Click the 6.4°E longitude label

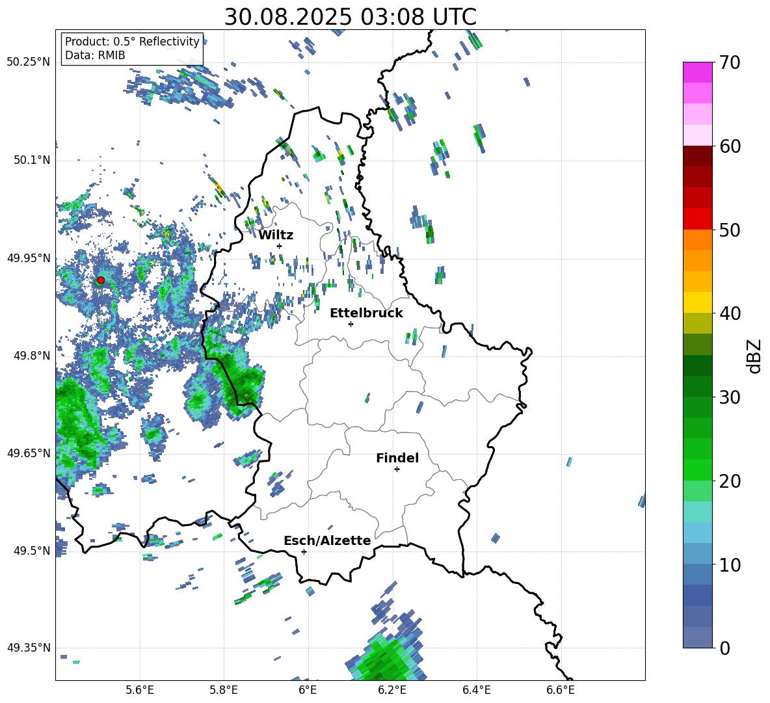click(x=476, y=690)
